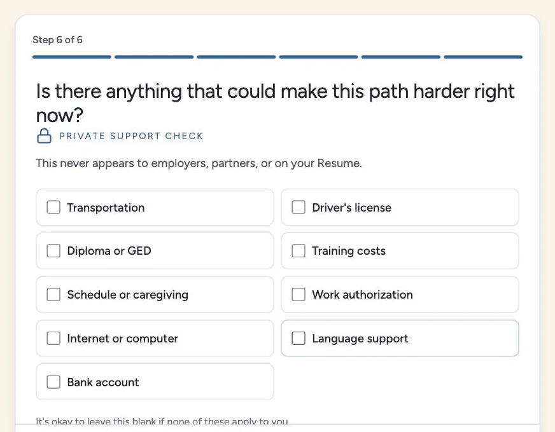Click the 'Transportation' option label text

[106, 208]
